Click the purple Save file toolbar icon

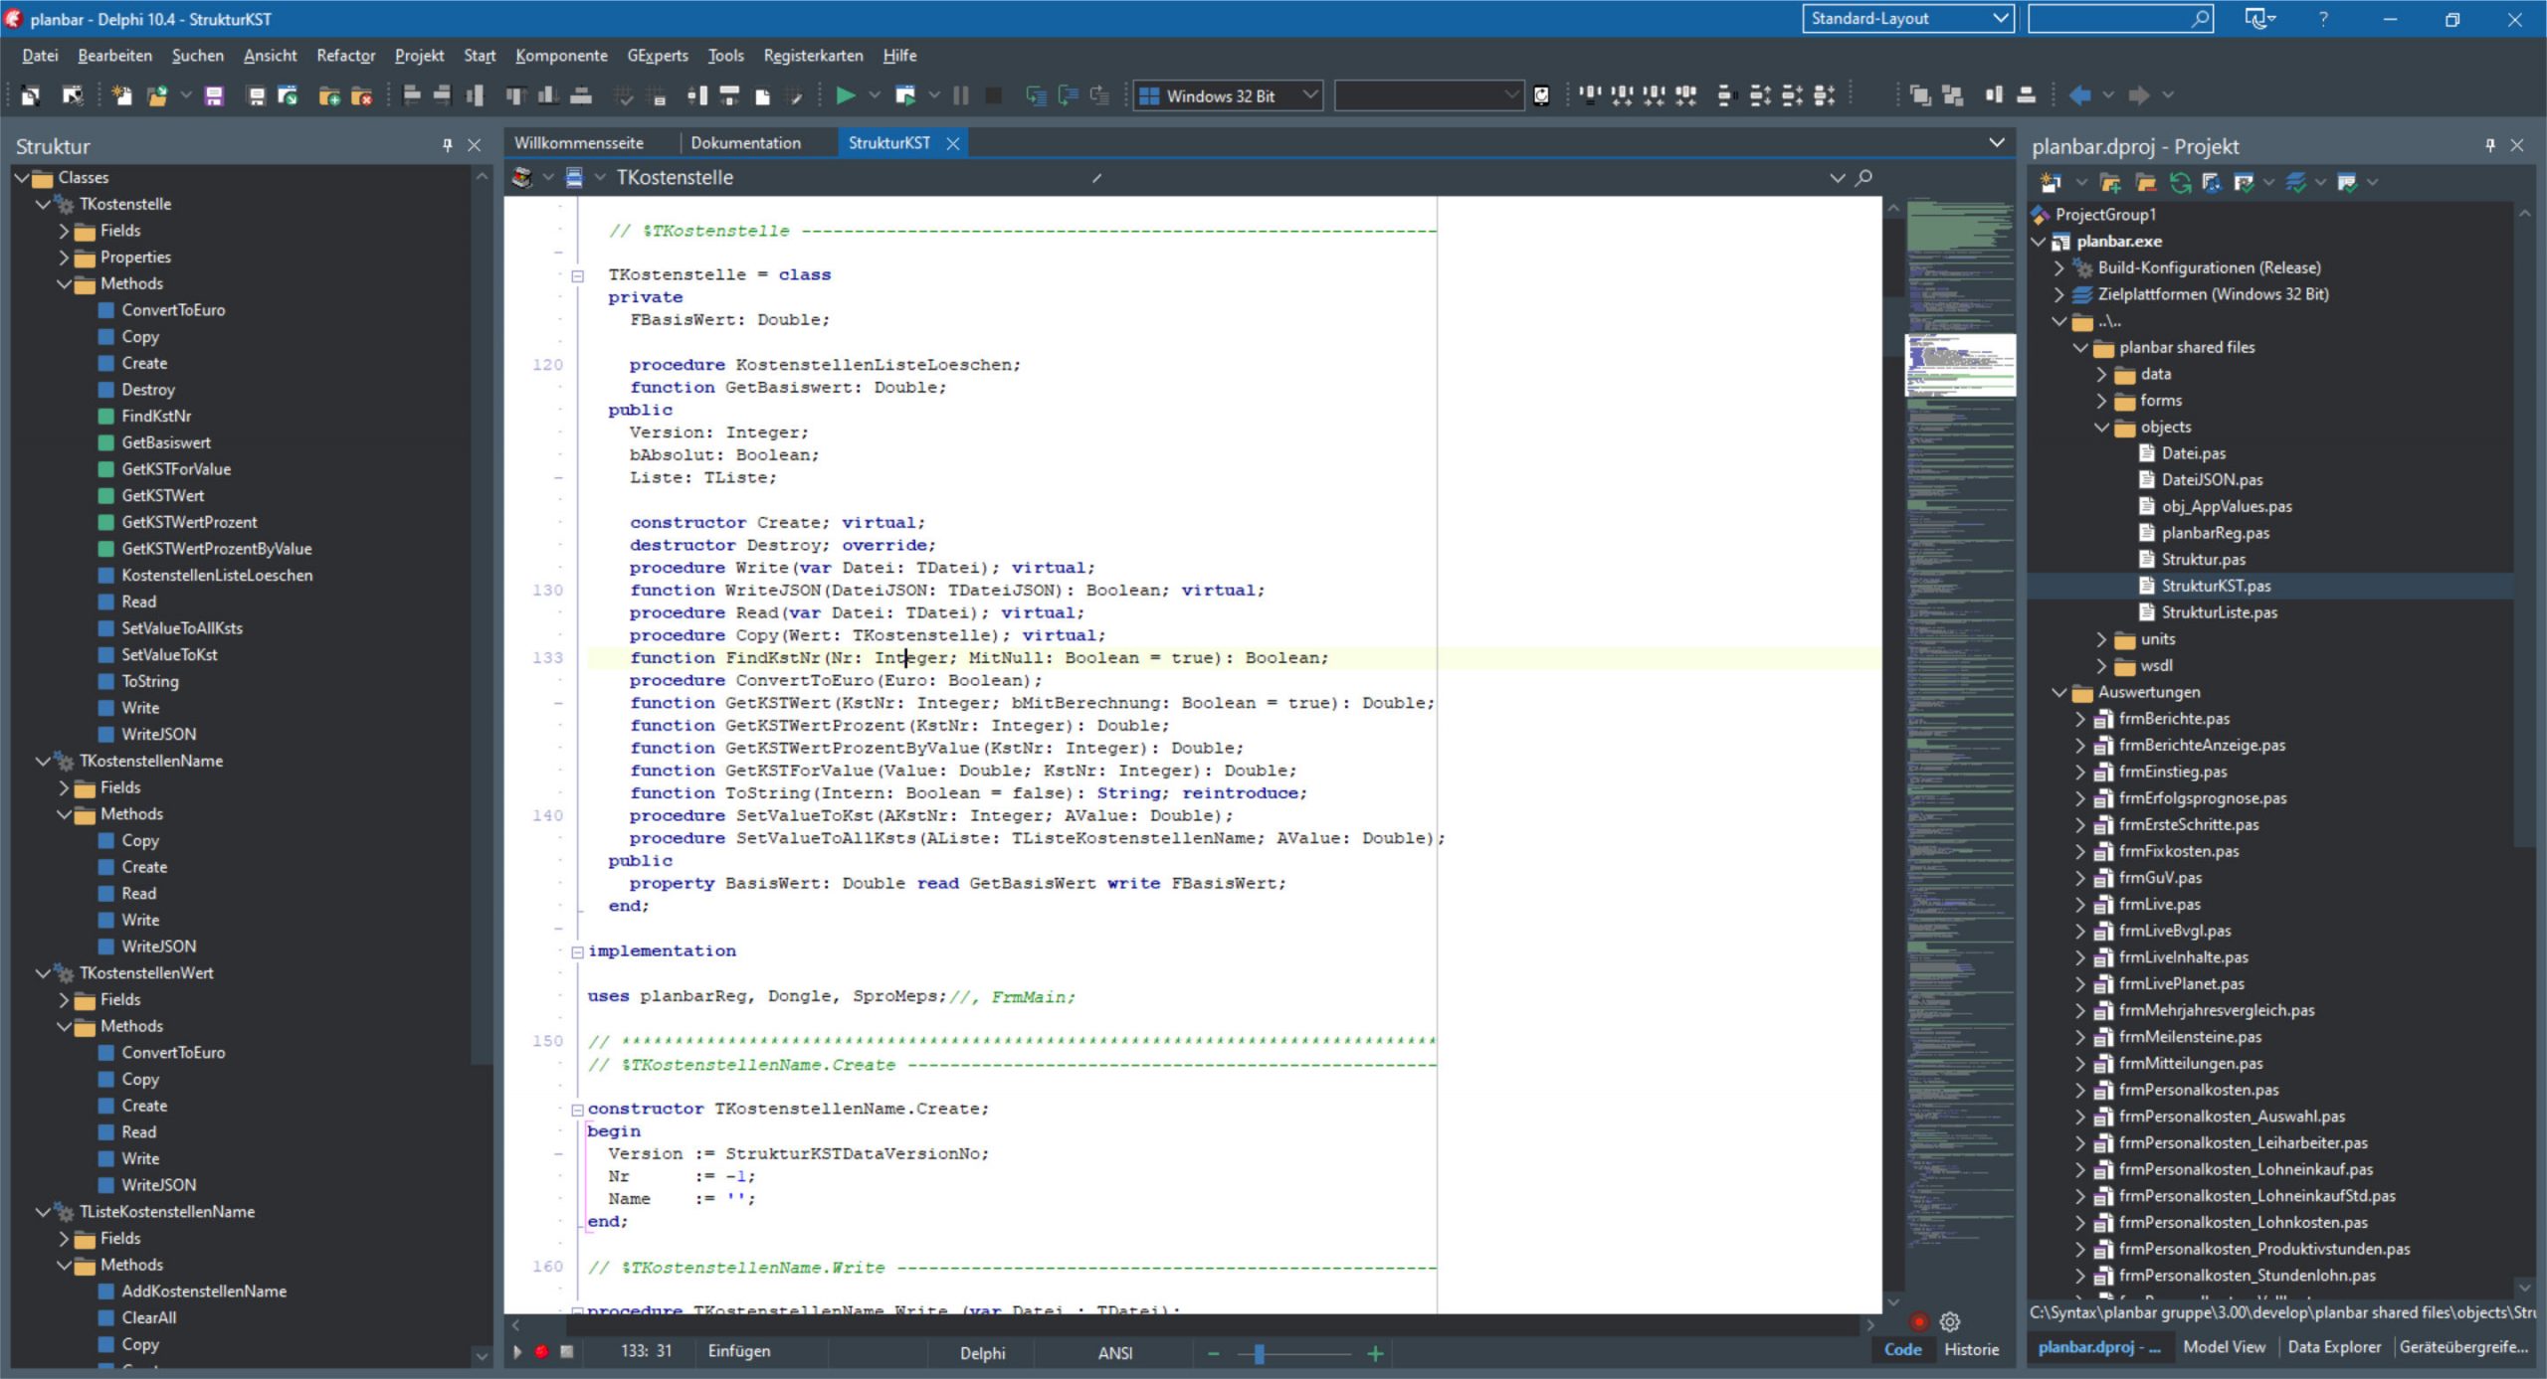pyautogui.click(x=214, y=95)
